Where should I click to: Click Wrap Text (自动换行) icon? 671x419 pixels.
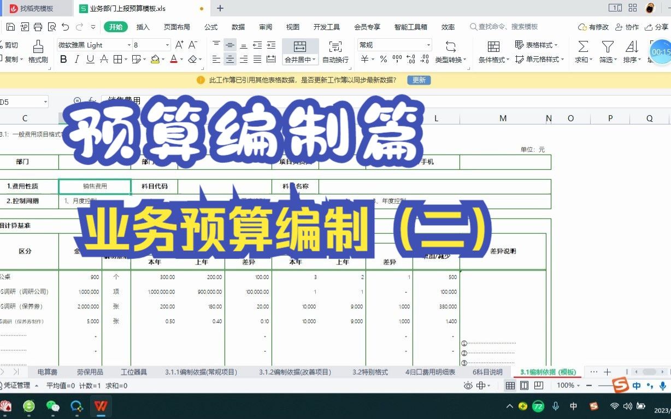coord(335,46)
